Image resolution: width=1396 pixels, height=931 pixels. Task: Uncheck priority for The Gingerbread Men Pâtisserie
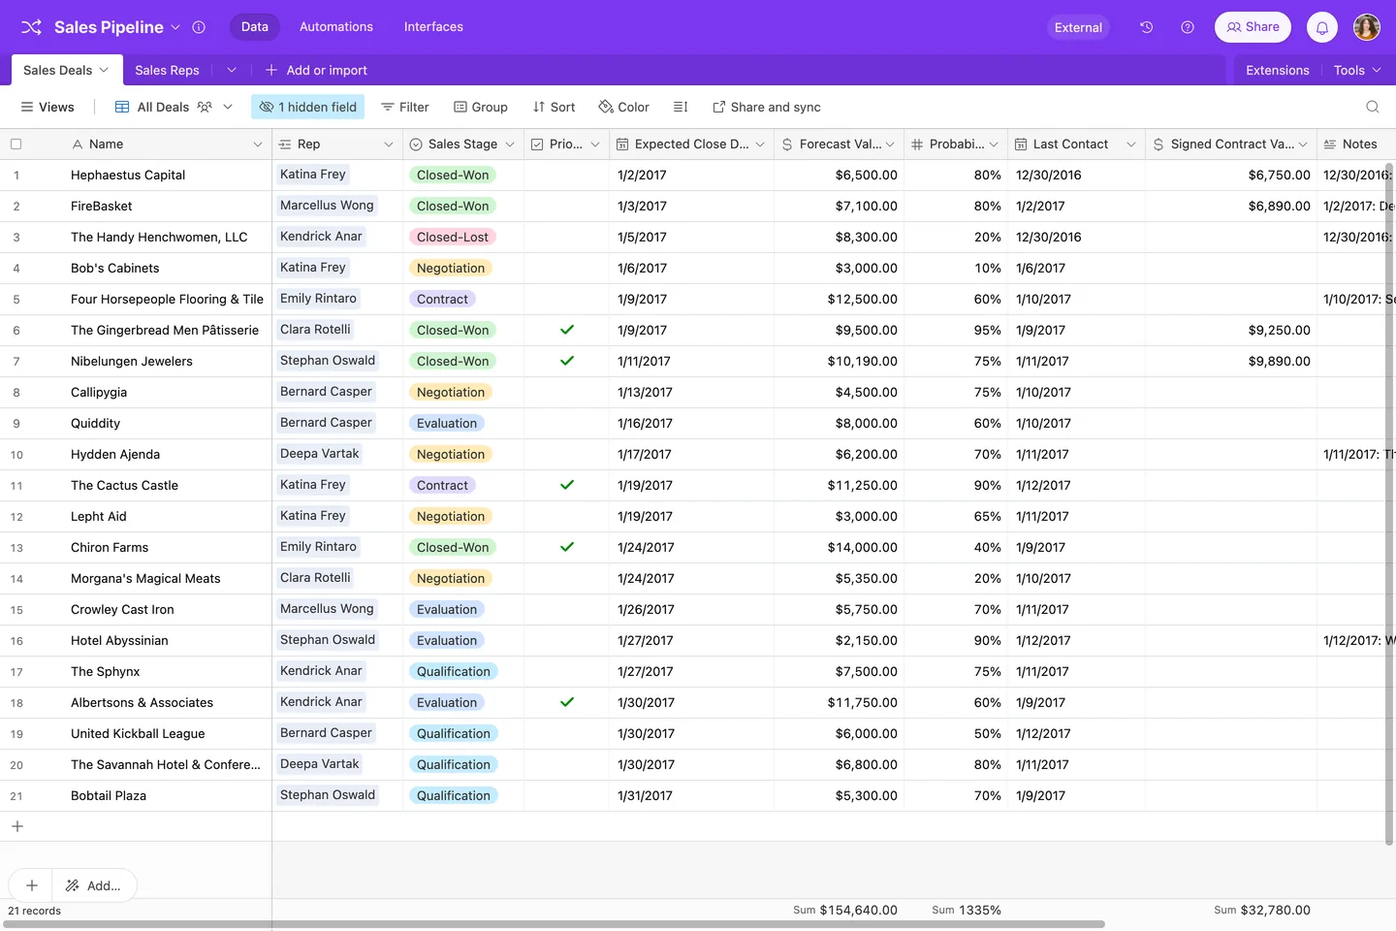click(567, 330)
